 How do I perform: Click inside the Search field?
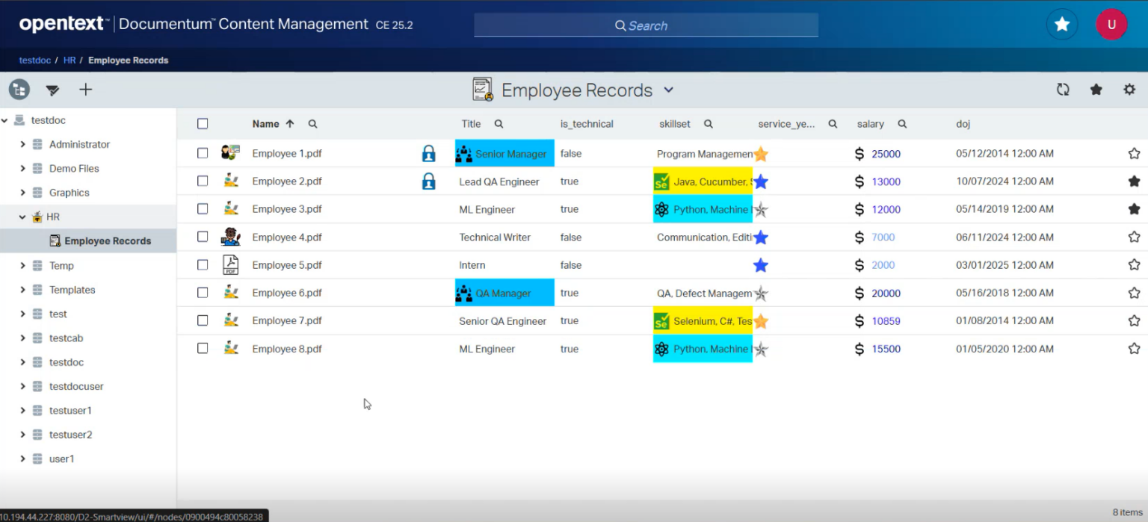(x=645, y=25)
